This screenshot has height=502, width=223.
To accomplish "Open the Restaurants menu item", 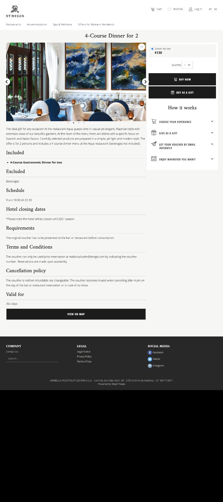I will 13,25.
